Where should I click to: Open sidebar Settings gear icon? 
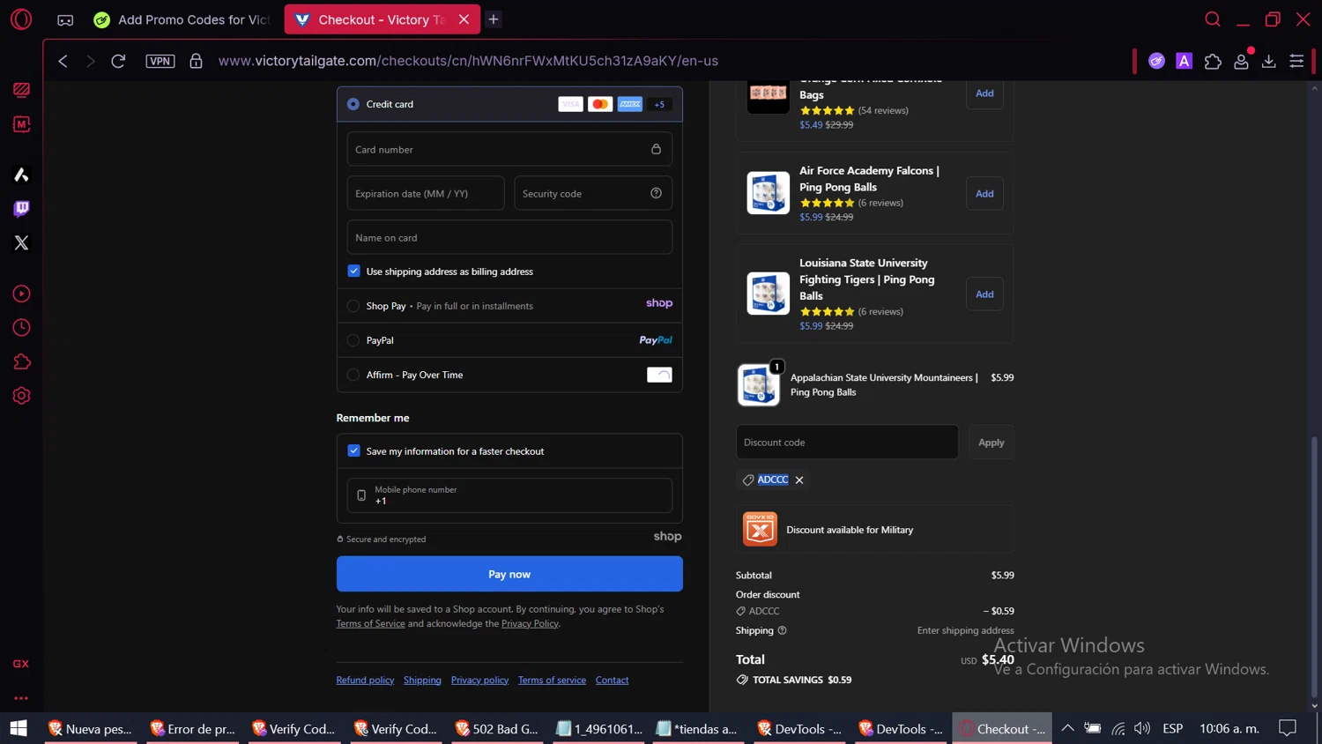pos(21,396)
